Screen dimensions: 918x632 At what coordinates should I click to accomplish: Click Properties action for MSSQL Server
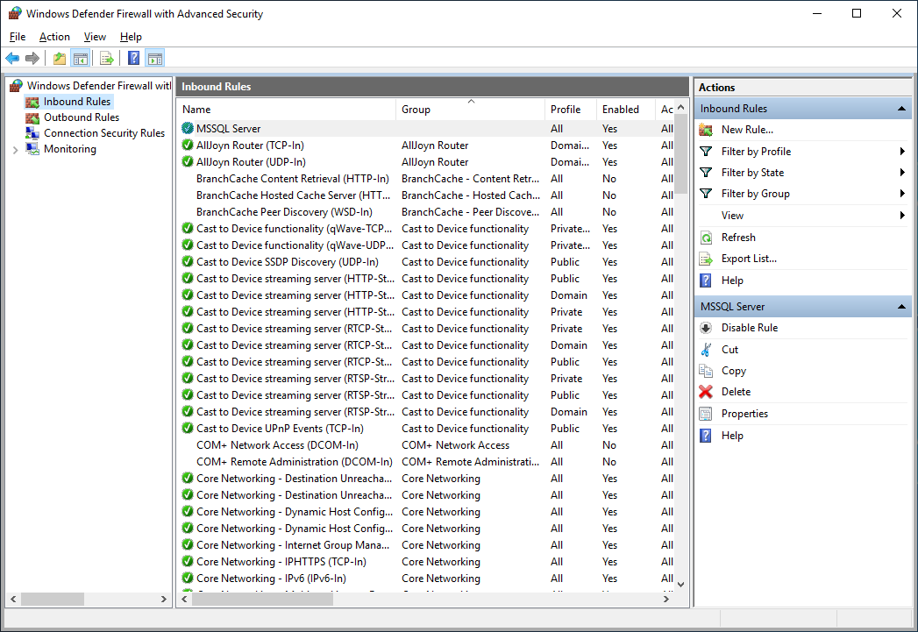(x=744, y=414)
